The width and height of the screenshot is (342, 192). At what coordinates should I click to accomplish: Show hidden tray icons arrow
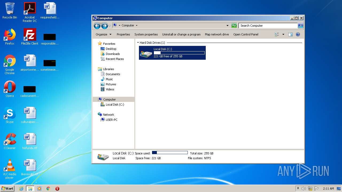298,189
